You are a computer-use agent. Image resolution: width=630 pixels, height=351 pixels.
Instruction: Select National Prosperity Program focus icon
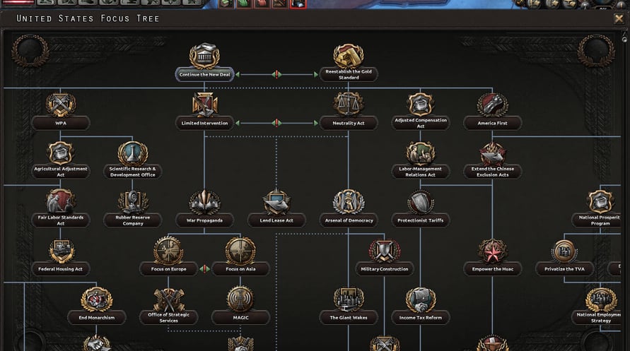[x=600, y=202]
